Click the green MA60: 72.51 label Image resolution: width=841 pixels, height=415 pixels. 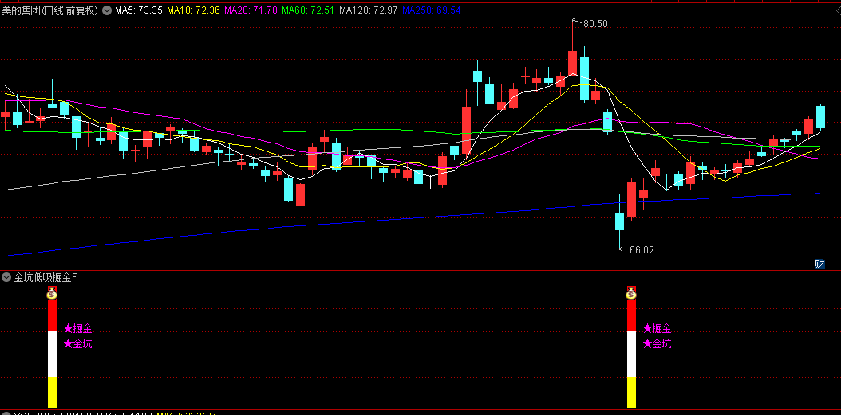(x=309, y=10)
